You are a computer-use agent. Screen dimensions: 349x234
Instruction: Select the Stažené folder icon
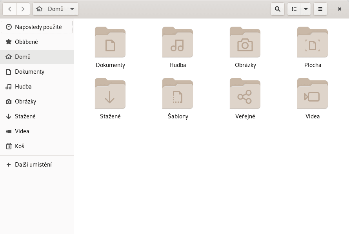click(x=110, y=93)
